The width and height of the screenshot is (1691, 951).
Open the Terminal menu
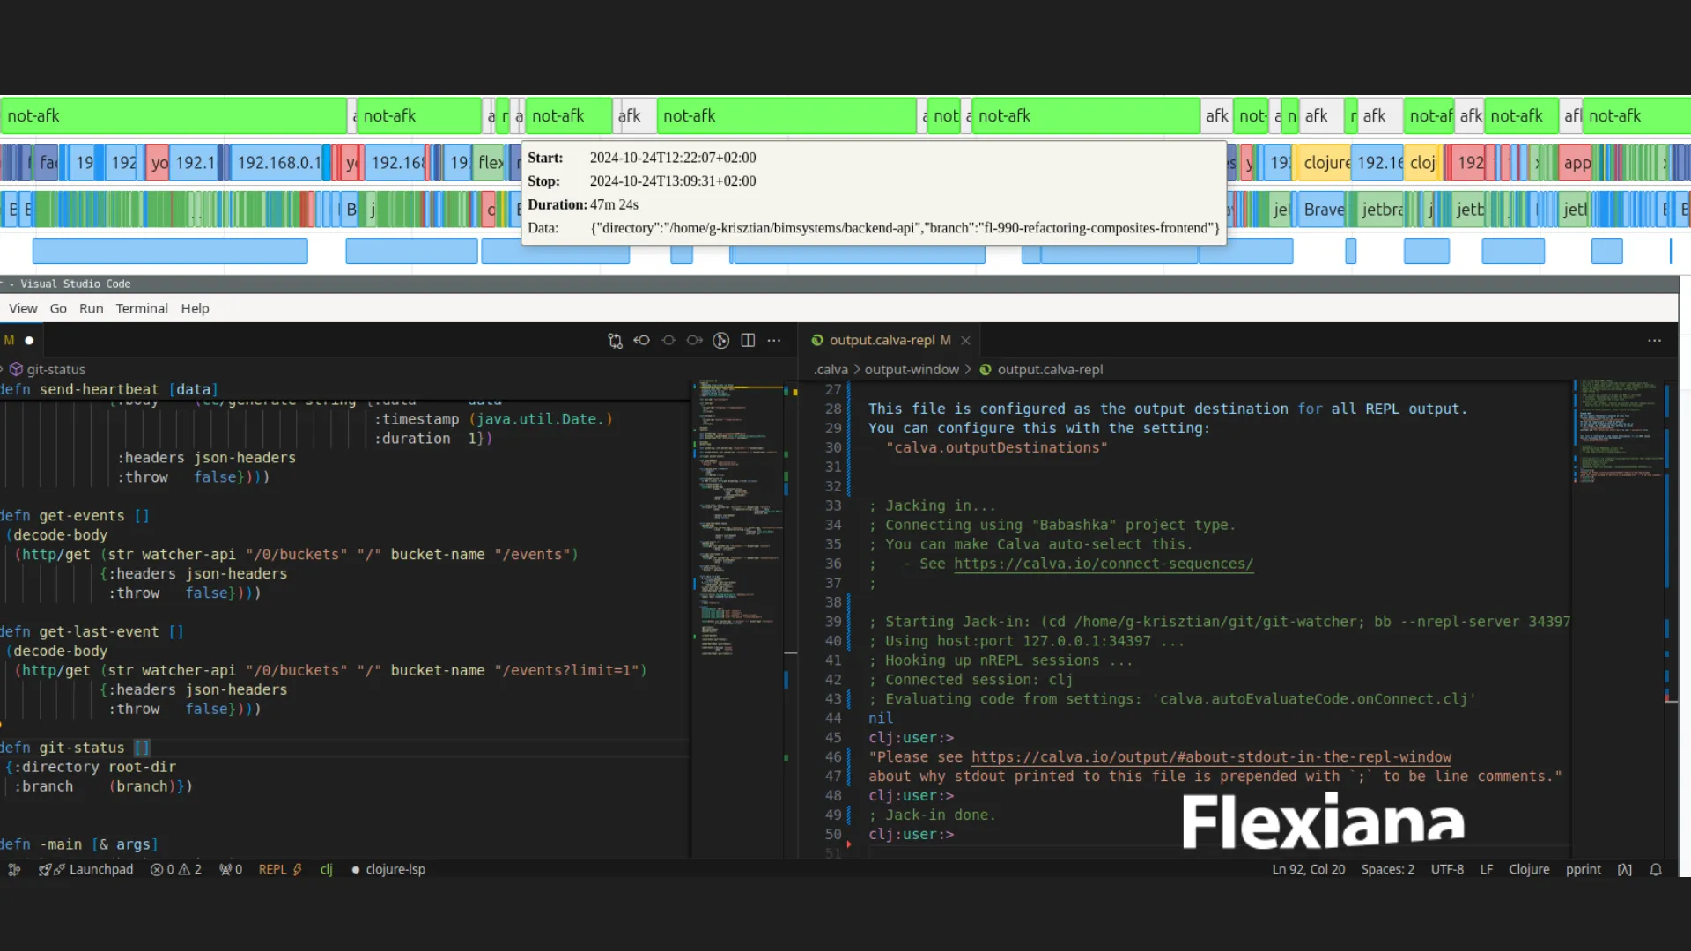[x=142, y=308]
